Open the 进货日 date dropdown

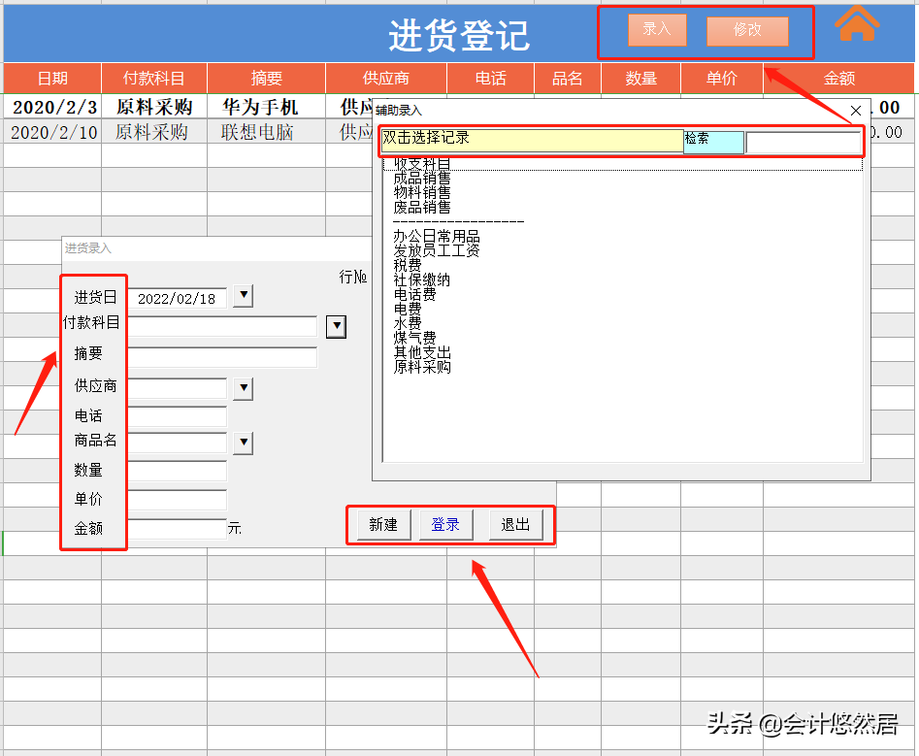[x=244, y=295]
